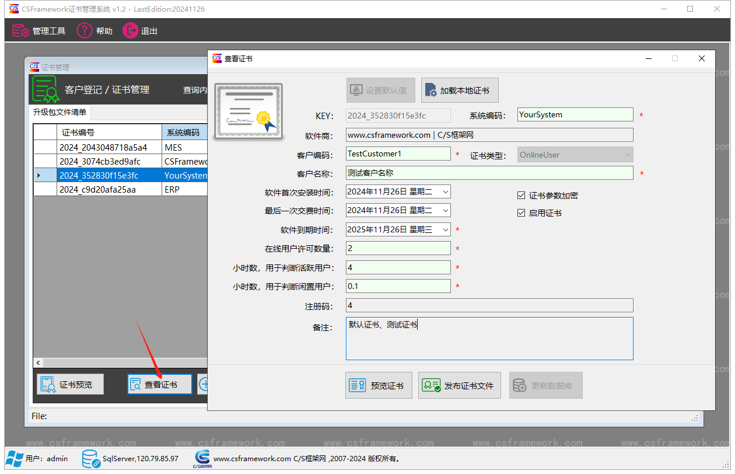Viewport: 735px width, 474px height.
Task: Click the green certificate icon in 证书管理
Action: [x=45, y=89]
